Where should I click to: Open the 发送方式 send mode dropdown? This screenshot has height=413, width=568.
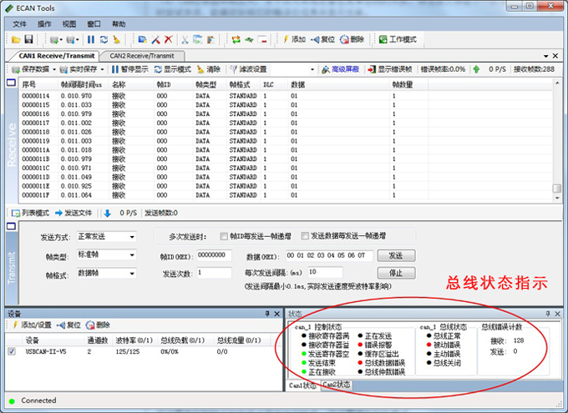click(107, 237)
